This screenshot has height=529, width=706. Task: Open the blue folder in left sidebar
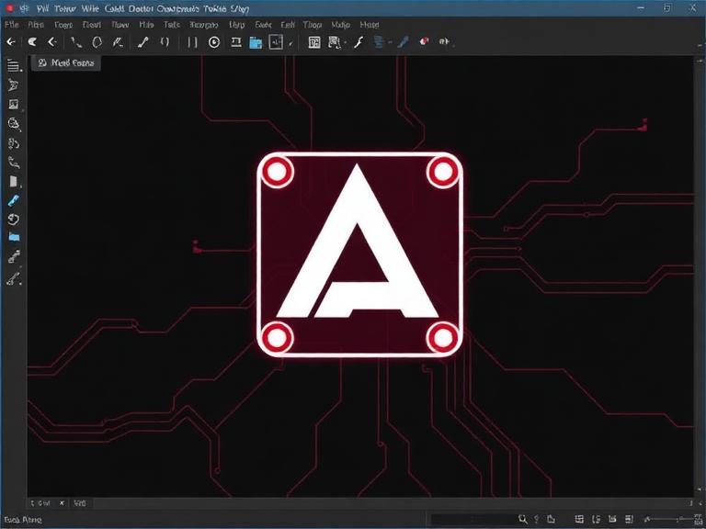coord(14,237)
